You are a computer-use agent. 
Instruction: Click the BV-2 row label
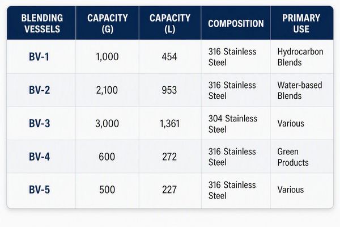[40, 90]
